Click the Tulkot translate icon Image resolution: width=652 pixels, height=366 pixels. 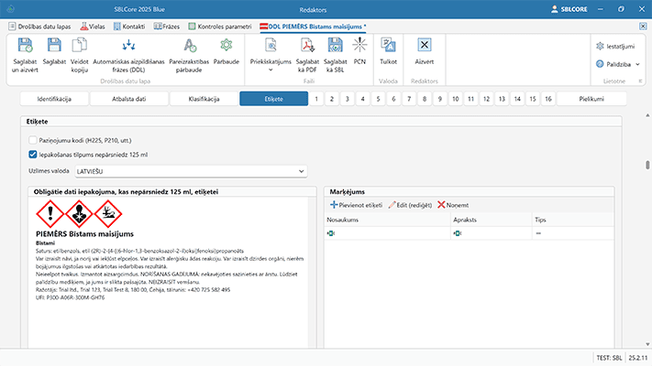tap(388, 44)
